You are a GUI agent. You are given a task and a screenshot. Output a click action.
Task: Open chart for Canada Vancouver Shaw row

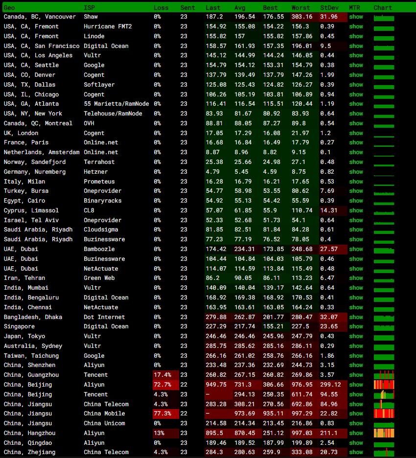384,18
